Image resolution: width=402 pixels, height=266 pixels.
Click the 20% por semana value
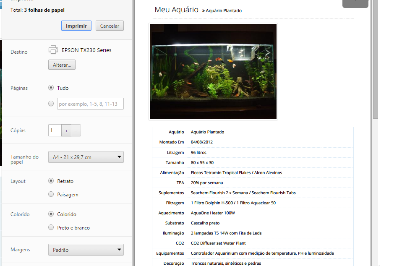pos(207,183)
